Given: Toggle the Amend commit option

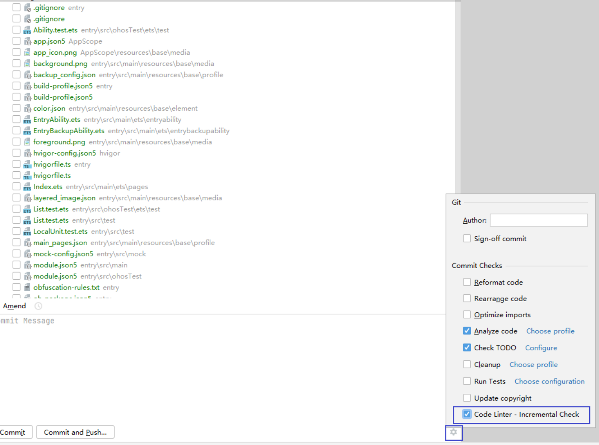Looking at the screenshot, I should [14, 306].
